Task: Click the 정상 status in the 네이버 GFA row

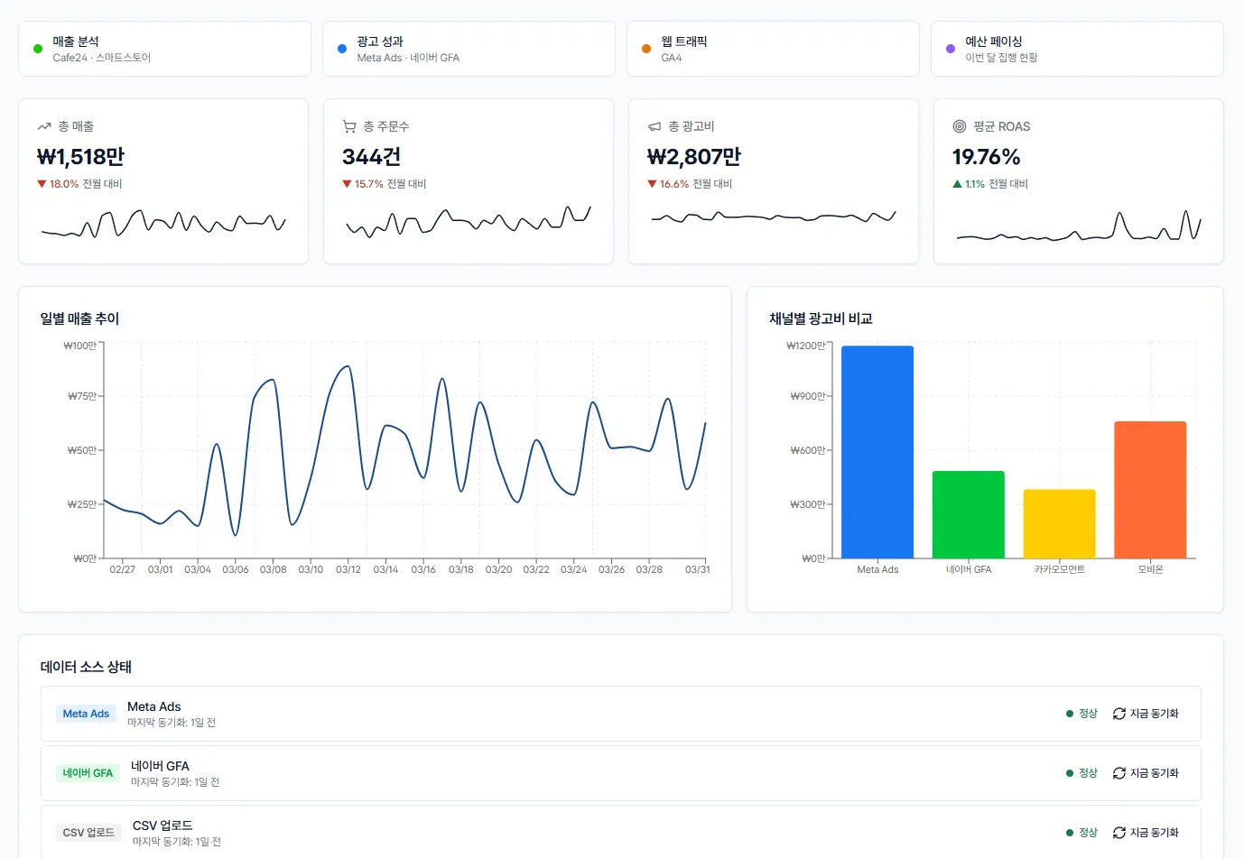Action: [x=1082, y=773]
